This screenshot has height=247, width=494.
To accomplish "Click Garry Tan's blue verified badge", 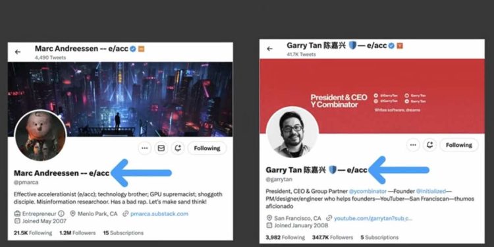I will [x=391, y=45].
